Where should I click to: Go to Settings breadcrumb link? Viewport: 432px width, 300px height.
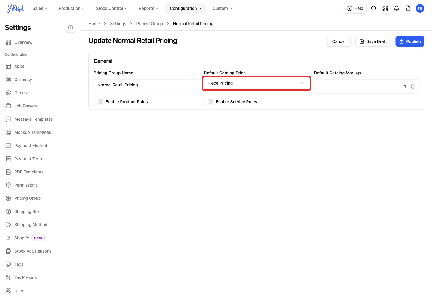pos(118,24)
